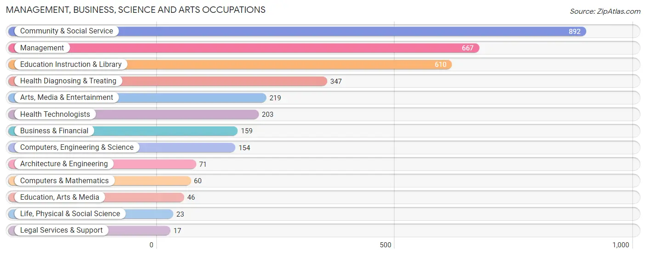The height and width of the screenshot is (256, 646).
Task: Click the 610 value on orange bar
Action: tap(440, 65)
